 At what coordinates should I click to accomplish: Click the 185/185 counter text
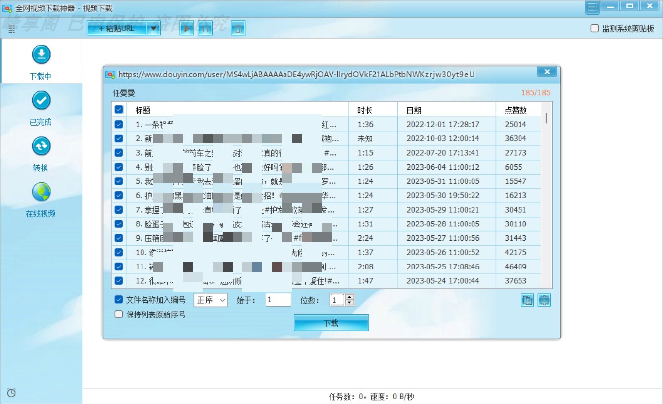pos(536,93)
